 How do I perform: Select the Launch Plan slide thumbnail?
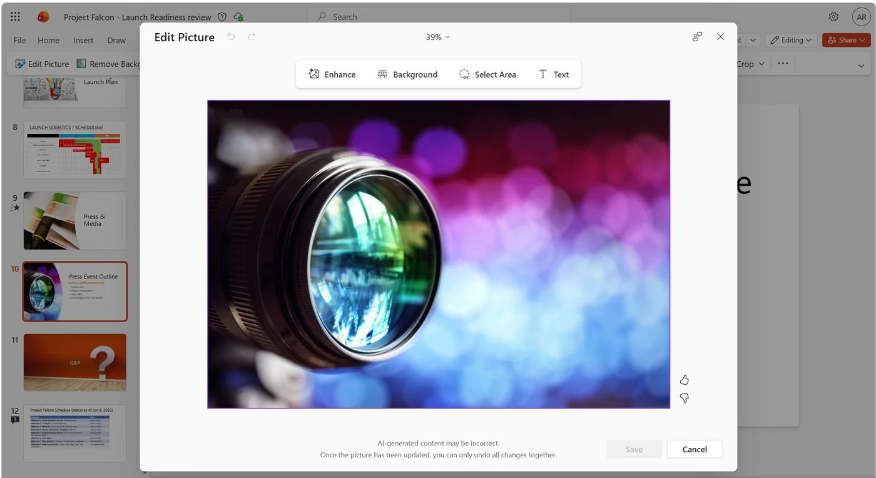75,92
